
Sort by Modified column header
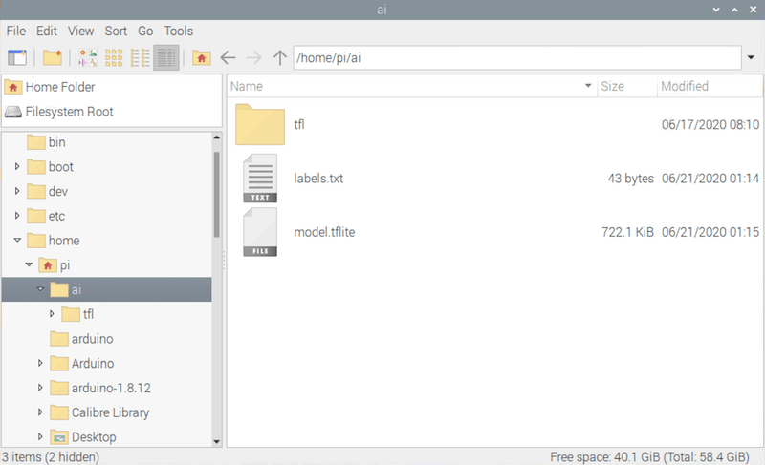point(710,86)
